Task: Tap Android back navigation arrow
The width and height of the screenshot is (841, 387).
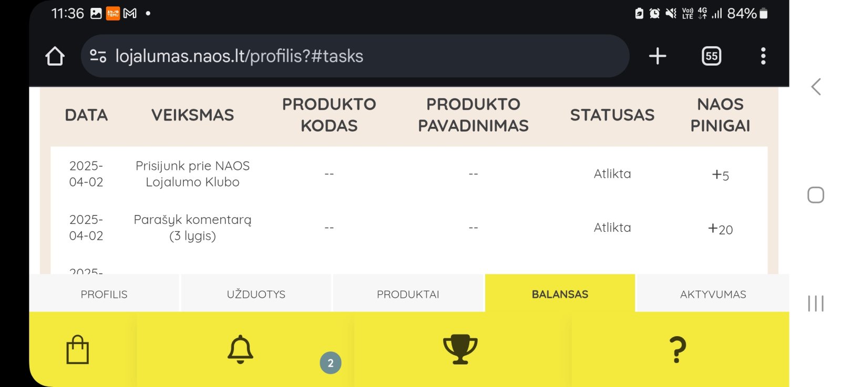Action: 816,87
